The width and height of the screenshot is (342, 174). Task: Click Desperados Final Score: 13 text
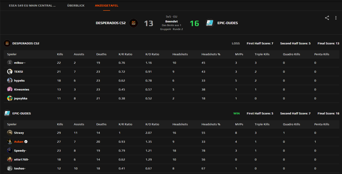(328, 44)
